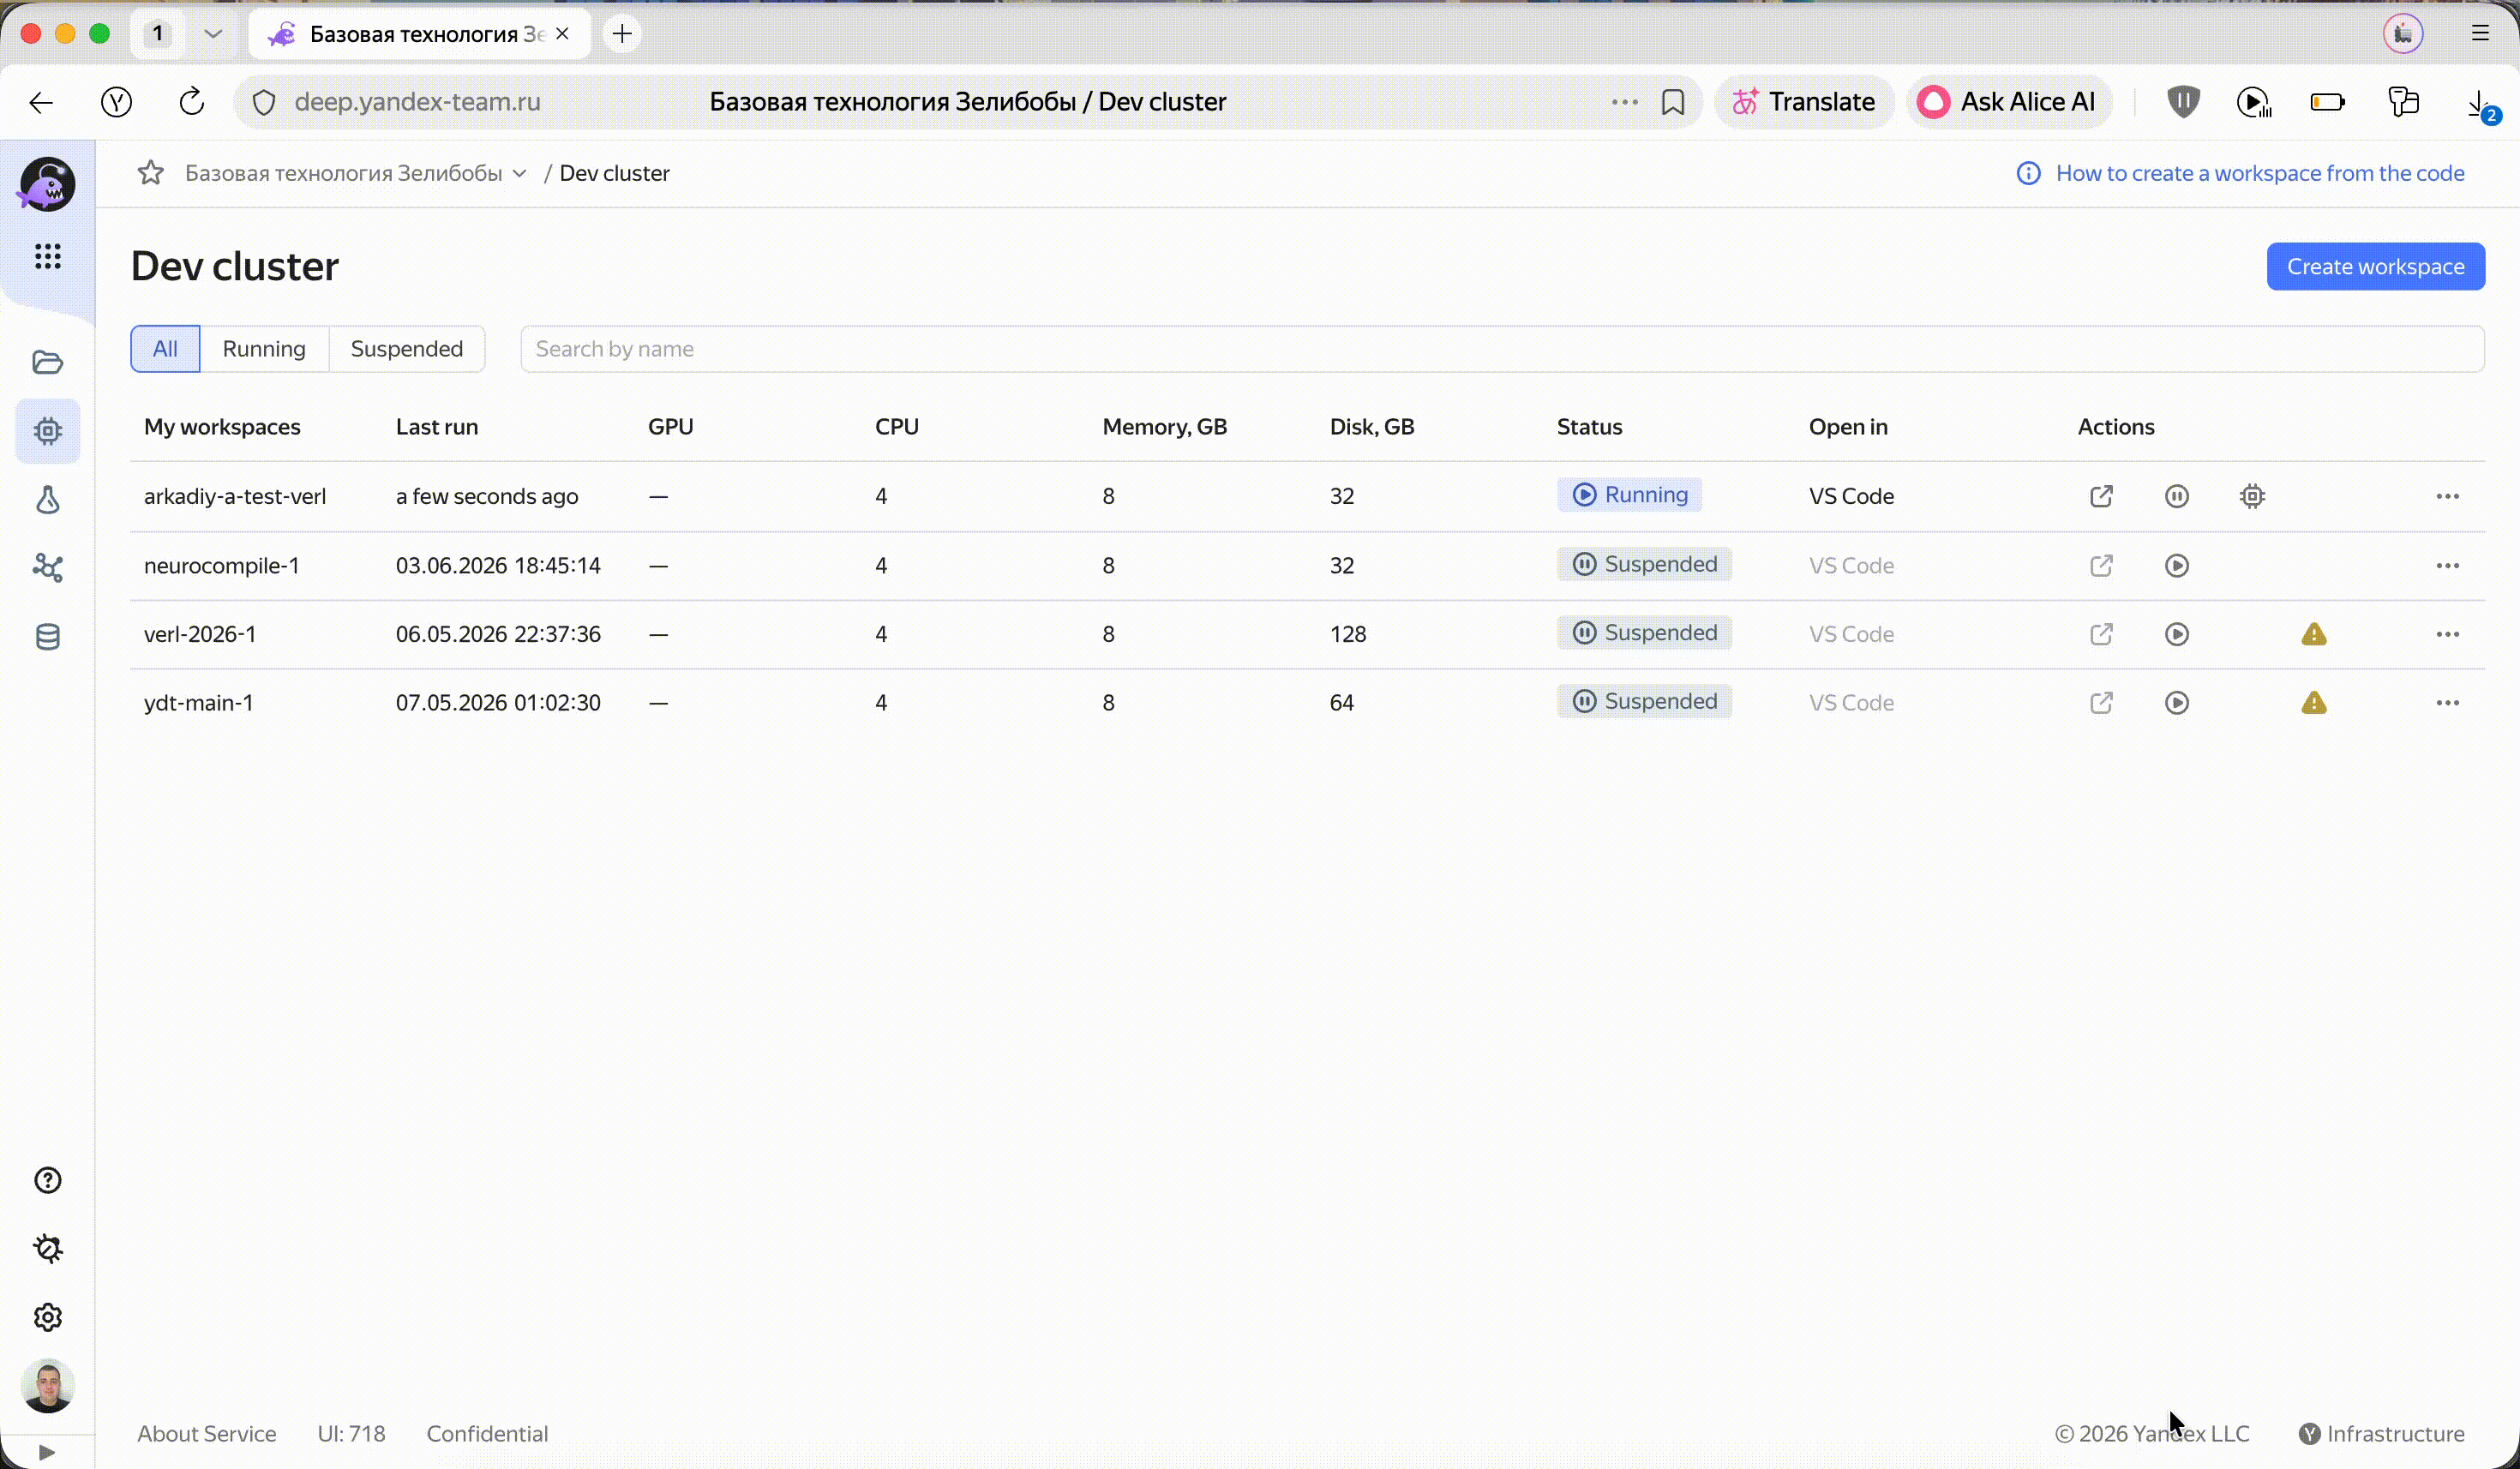The width and height of the screenshot is (2520, 1469).
Task: Open the shield protection extension icon
Action: (x=2183, y=102)
